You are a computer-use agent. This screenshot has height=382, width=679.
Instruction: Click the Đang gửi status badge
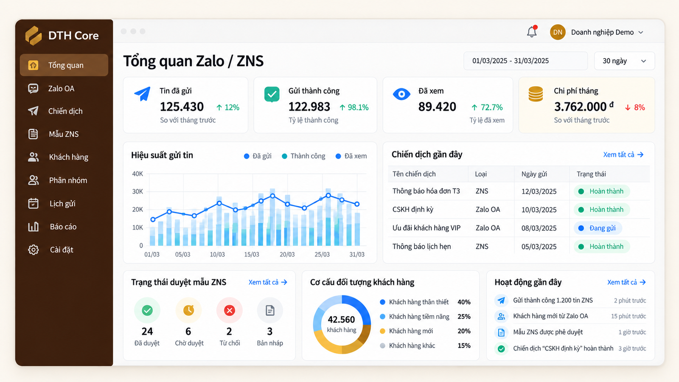598,228
